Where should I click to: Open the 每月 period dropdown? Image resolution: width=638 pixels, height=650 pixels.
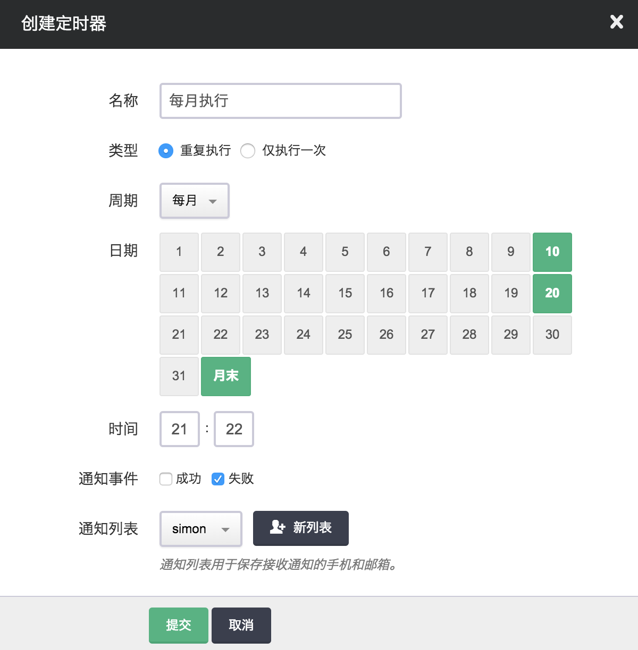194,201
